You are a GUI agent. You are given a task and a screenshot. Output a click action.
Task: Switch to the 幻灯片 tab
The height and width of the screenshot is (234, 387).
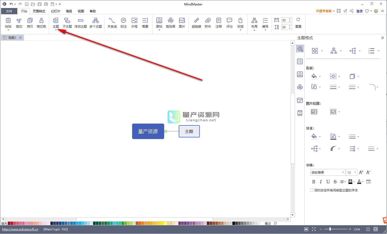(56, 11)
